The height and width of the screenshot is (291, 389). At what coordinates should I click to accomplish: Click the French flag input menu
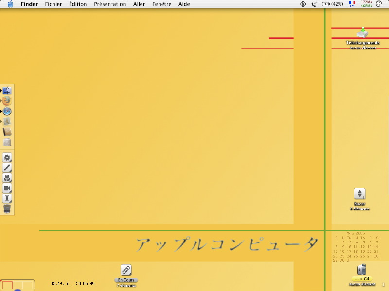coord(352,4)
